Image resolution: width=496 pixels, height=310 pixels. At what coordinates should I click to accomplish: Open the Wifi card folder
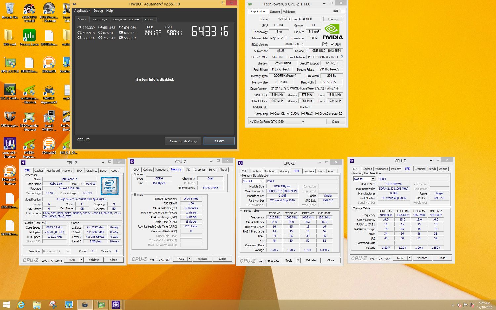tap(10, 37)
